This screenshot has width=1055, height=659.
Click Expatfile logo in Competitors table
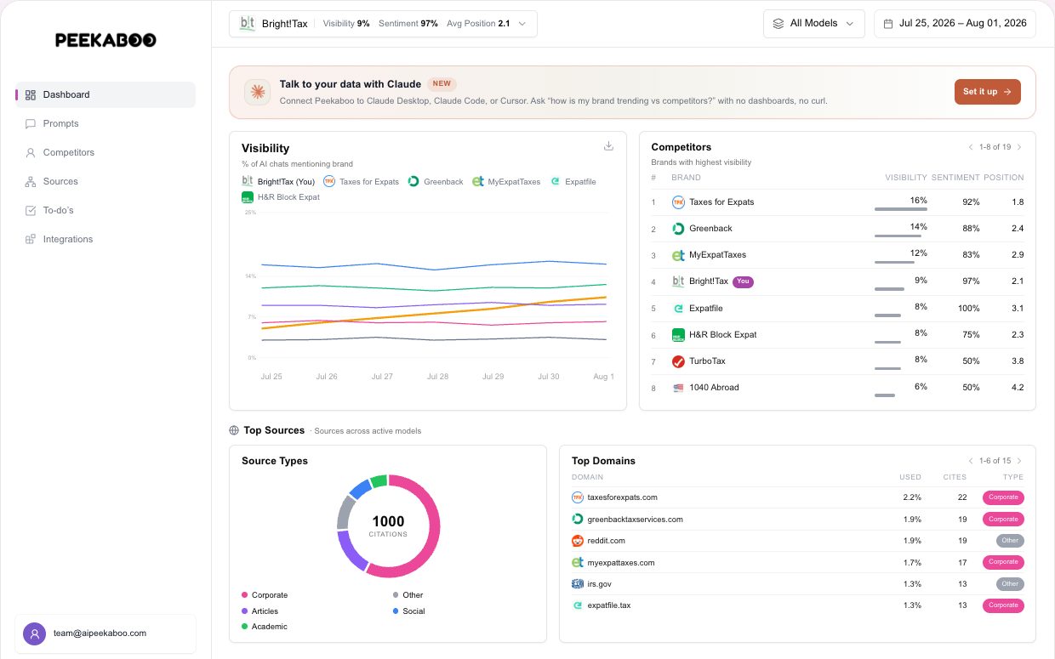(x=678, y=309)
